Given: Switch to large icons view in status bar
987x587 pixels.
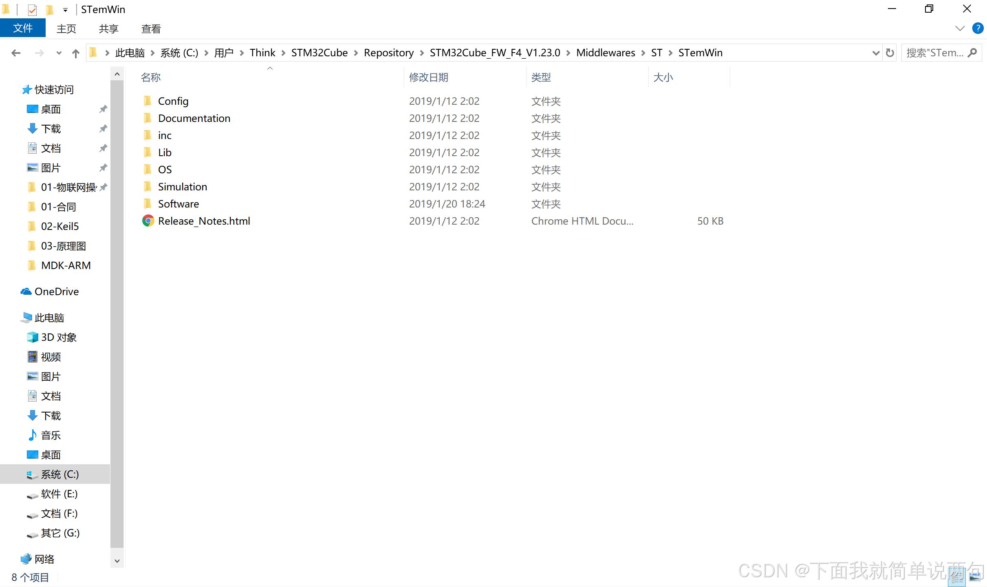Looking at the screenshot, I should pyautogui.click(x=974, y=576).
